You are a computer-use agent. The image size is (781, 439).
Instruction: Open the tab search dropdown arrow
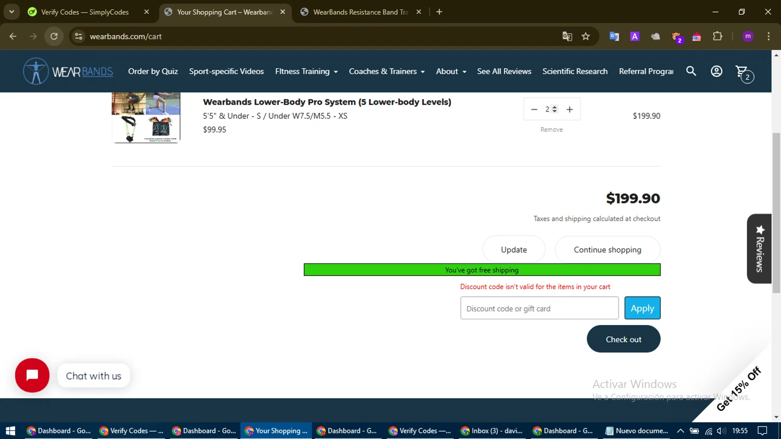(11, 12)
